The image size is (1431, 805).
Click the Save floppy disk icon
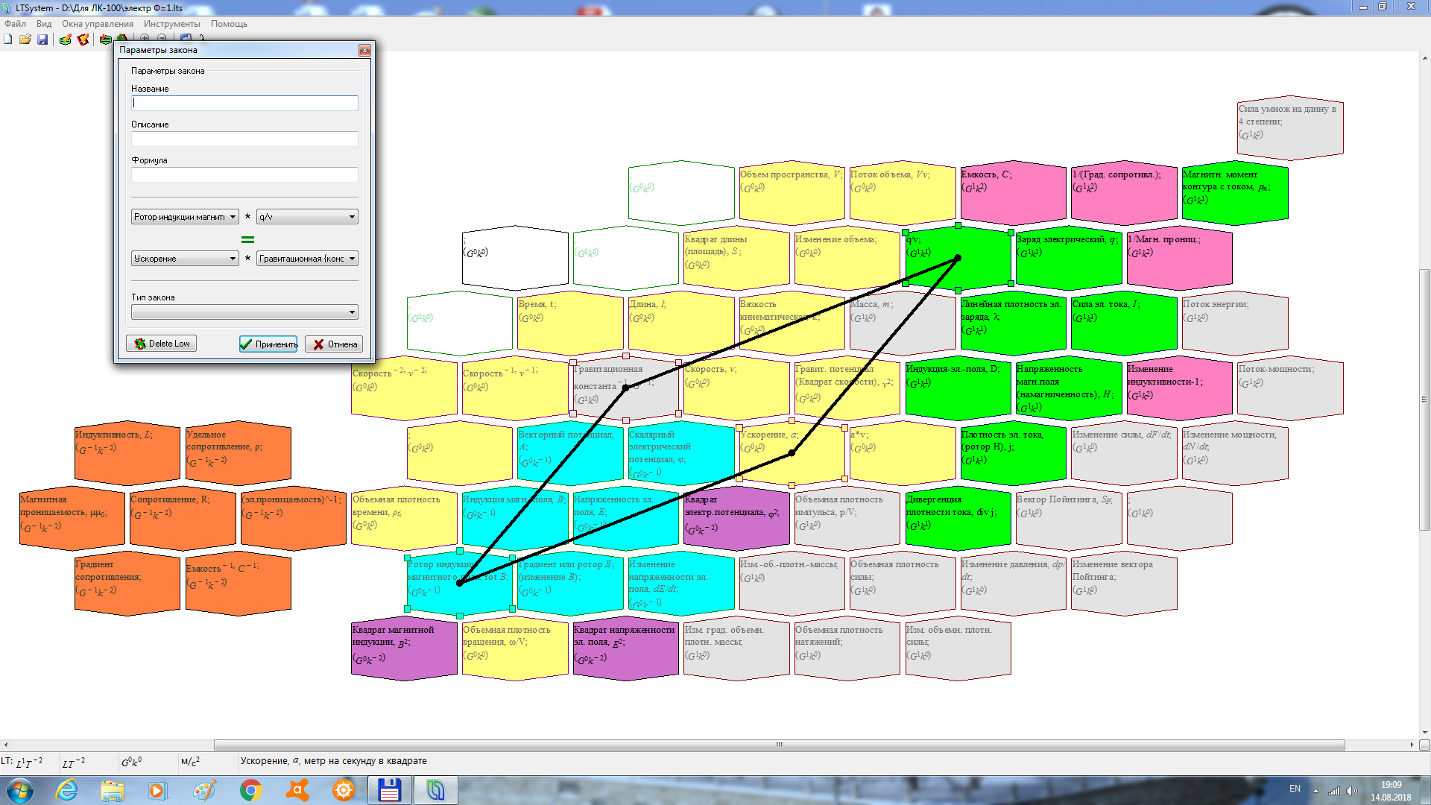point(42,40)
